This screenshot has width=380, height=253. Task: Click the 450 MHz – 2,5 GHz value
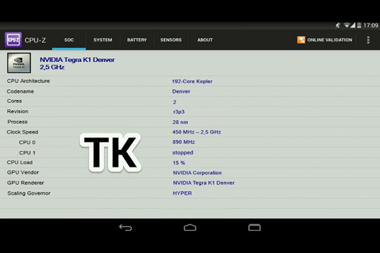click(x=197, y=132)
